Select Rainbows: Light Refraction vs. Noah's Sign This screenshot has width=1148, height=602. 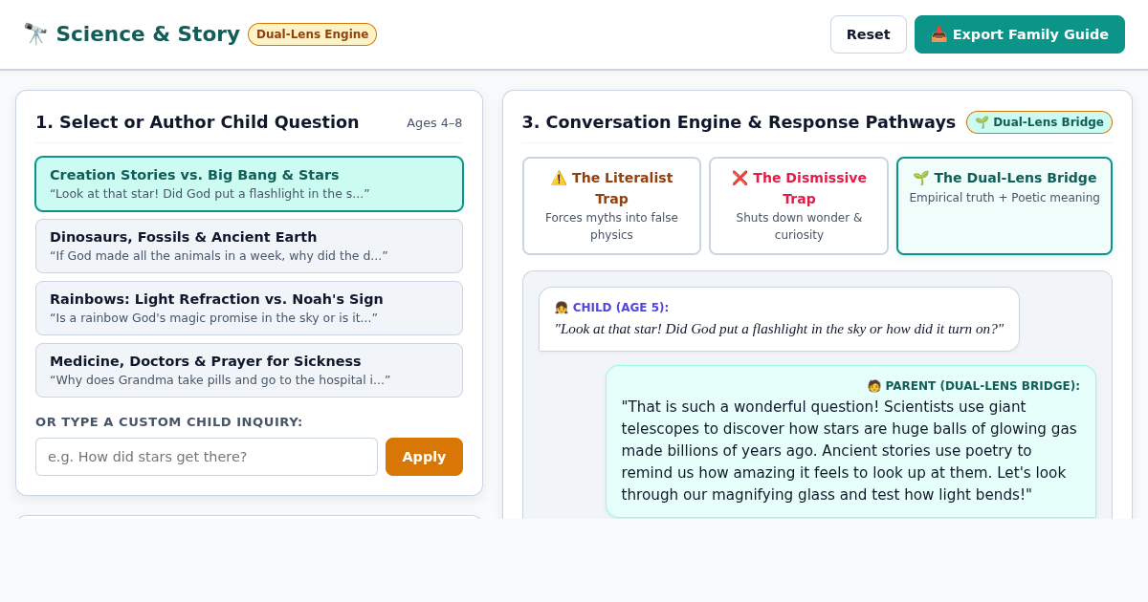(249, 308)
